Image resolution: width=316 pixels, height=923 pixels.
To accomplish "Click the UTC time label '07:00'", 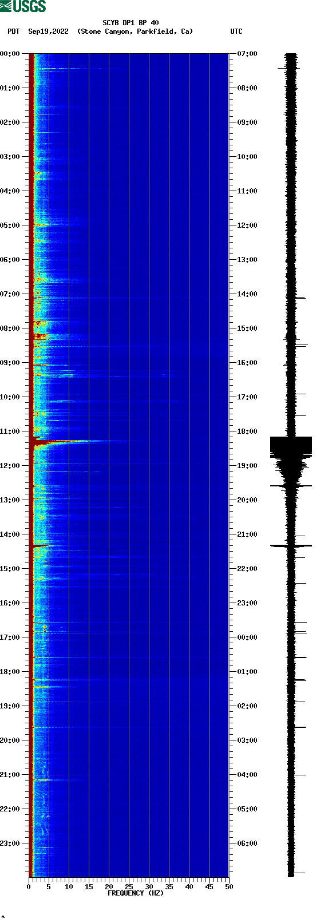I will [x=247, y=54].
